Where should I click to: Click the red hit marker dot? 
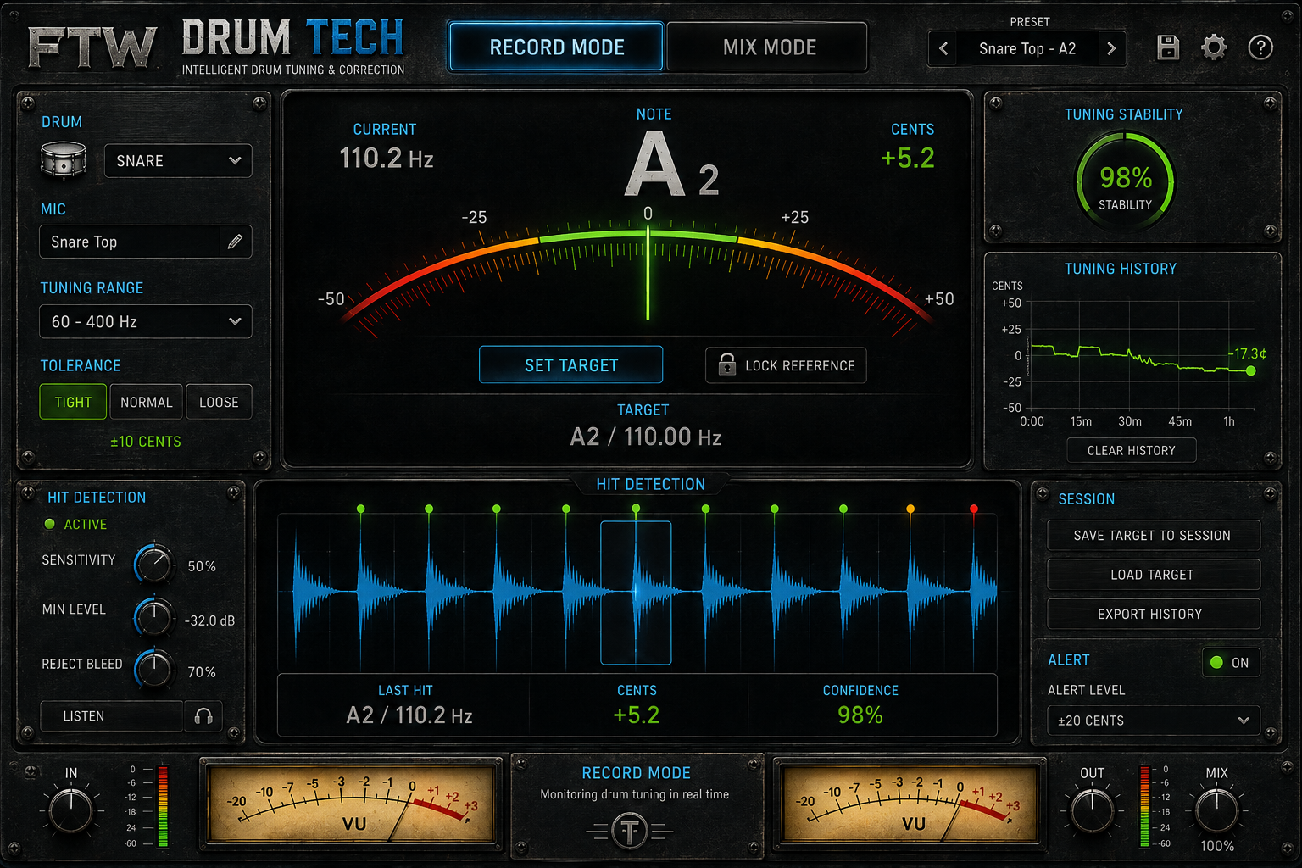(974, 509)
